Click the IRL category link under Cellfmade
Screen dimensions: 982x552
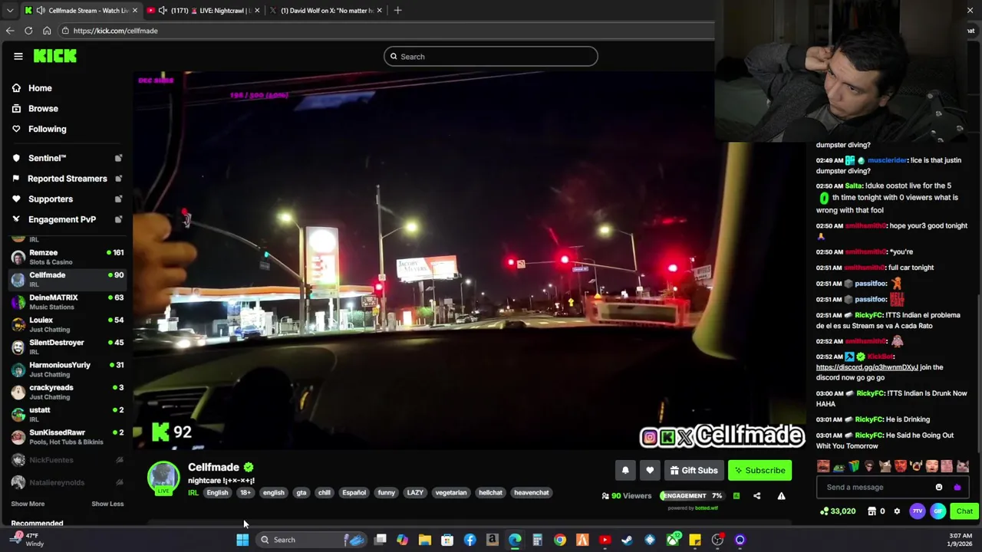coord(193,493)
